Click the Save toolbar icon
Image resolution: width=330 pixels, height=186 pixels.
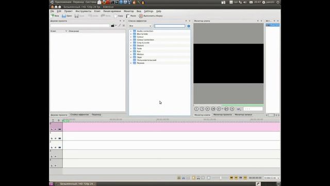[x=79, y=16]
